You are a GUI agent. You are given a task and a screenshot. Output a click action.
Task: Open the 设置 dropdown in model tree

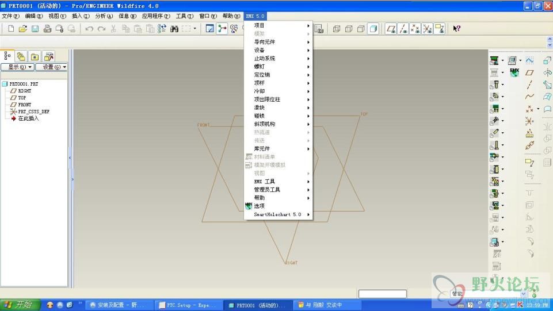tap(51, 67)
